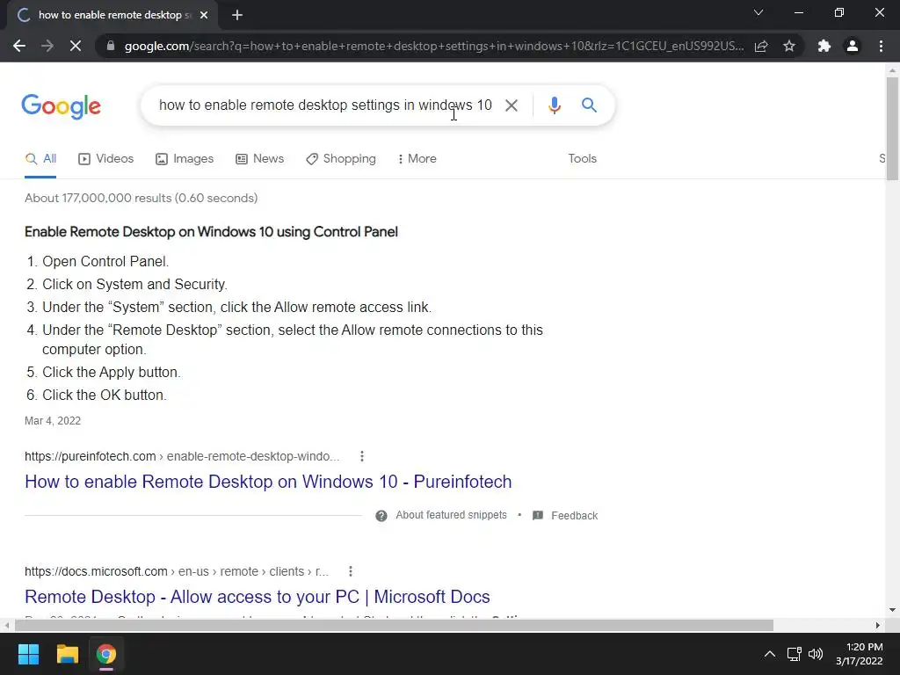The image size is (900, 675).
Task: Switch to the Videos tab
Action: pos(105,158)
